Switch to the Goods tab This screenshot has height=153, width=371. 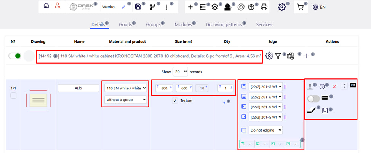(125, 24)
